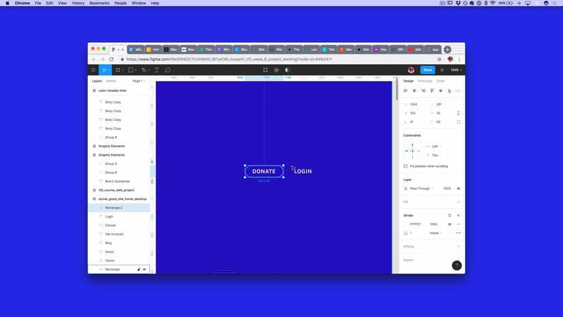Click the independent corners icon
The height and width of the screenshot is (317, 563).
pos(458,122)
